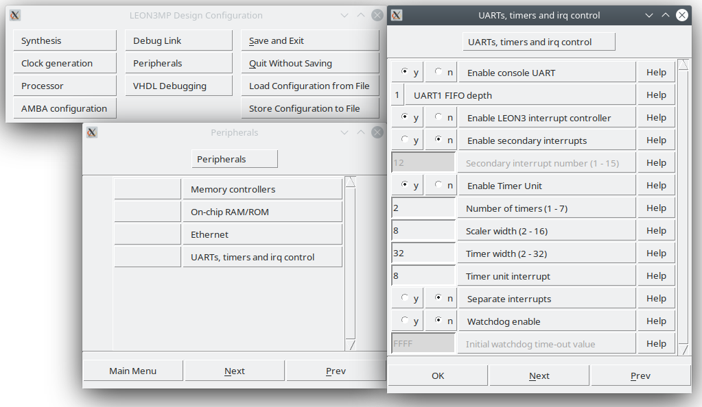Open Help for Enable console UART

[656, 72]
